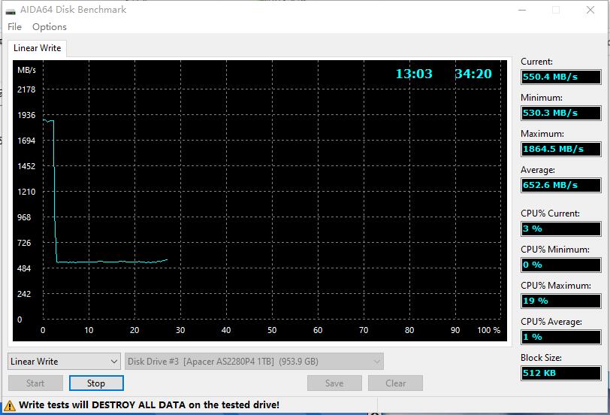Viewport: 610px width, 415px height.
Task: Expand the Linear Write test type dropdown
Action: (64, 362)
